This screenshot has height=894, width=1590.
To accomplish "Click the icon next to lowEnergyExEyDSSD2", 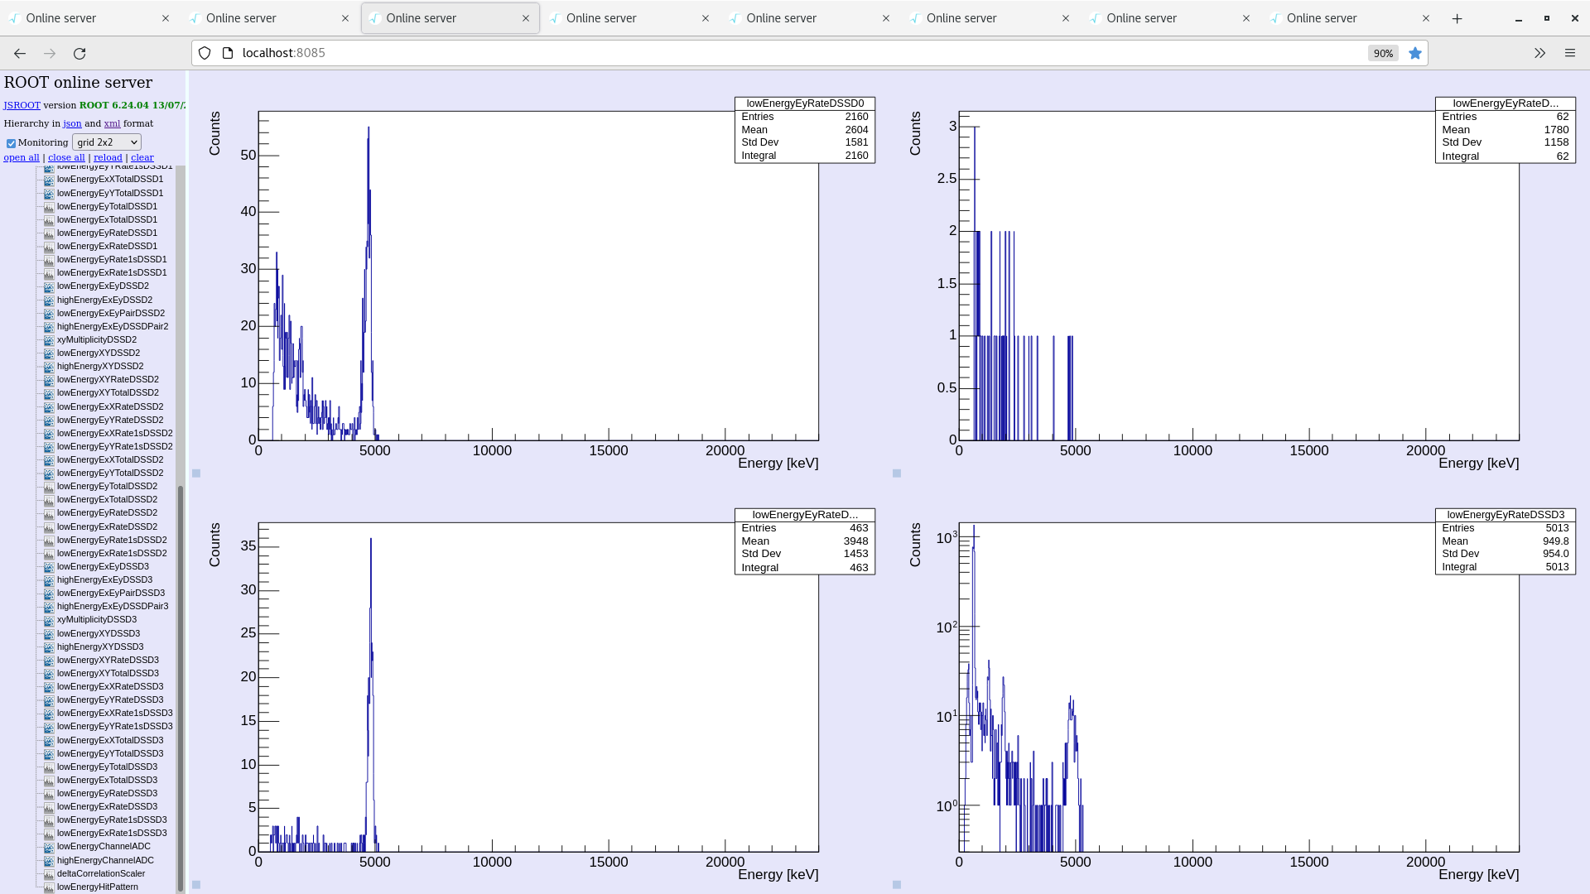I will tap(49, 286).
